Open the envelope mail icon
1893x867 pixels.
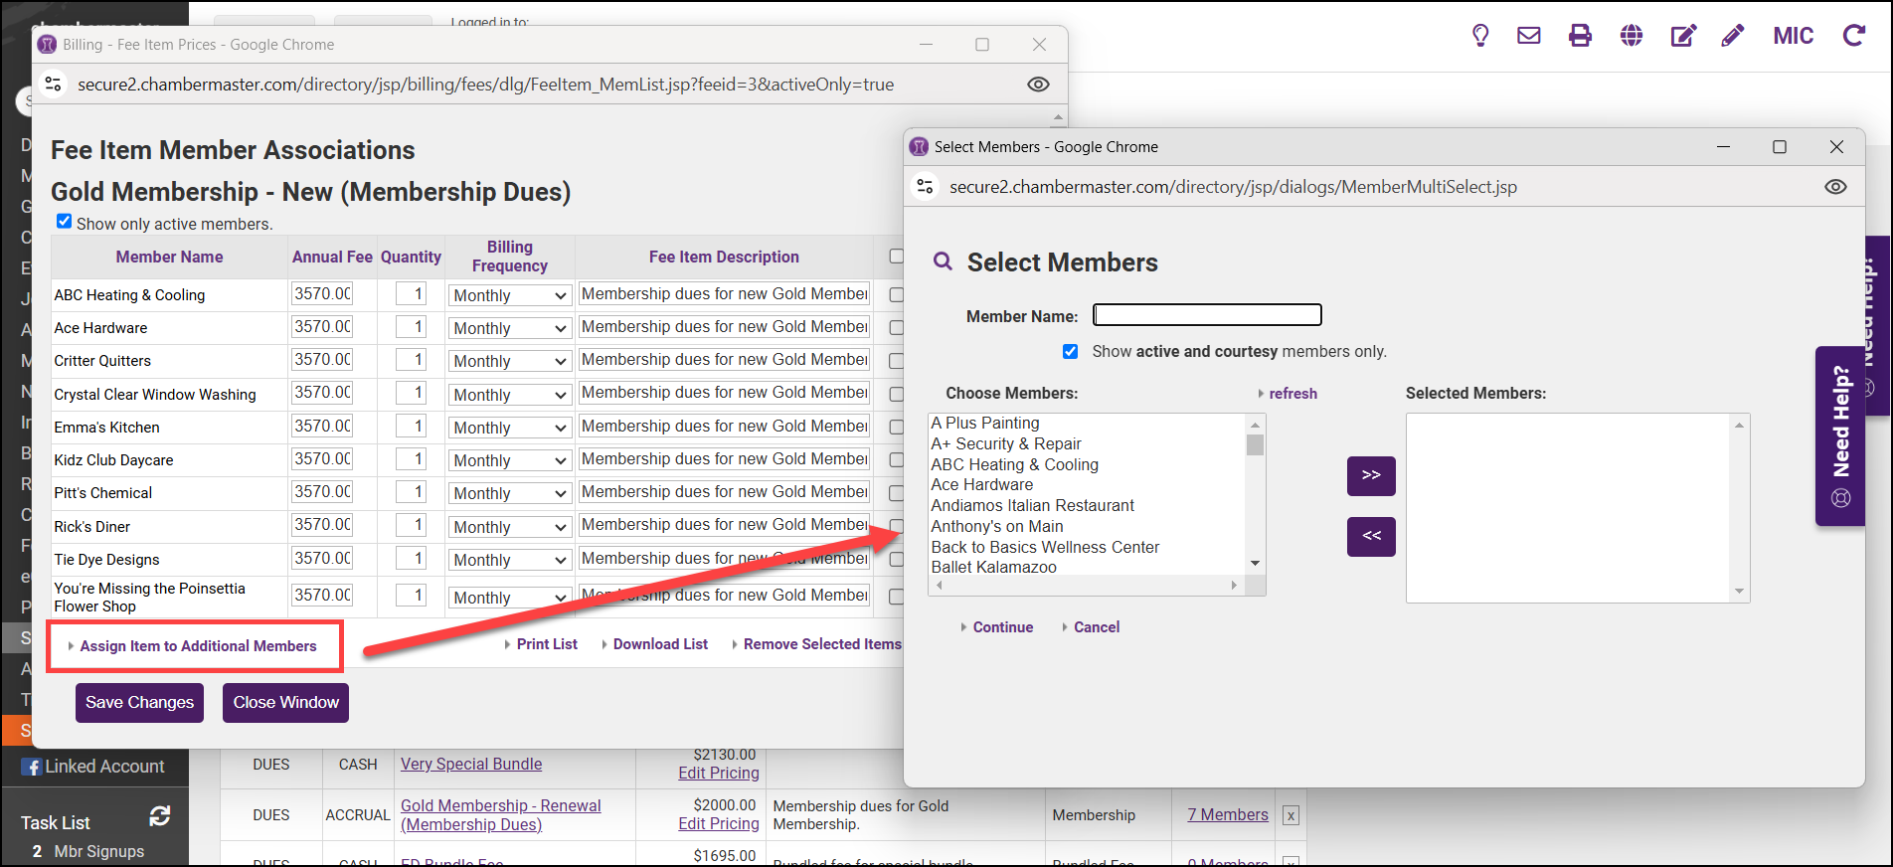tap(1529, 36)
